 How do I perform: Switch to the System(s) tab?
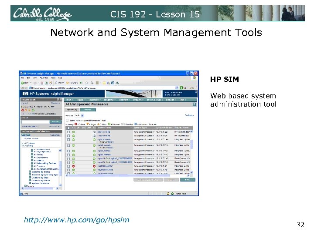[x=72, y=110]
